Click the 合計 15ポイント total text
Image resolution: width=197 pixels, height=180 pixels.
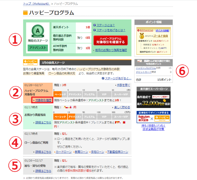154,80
